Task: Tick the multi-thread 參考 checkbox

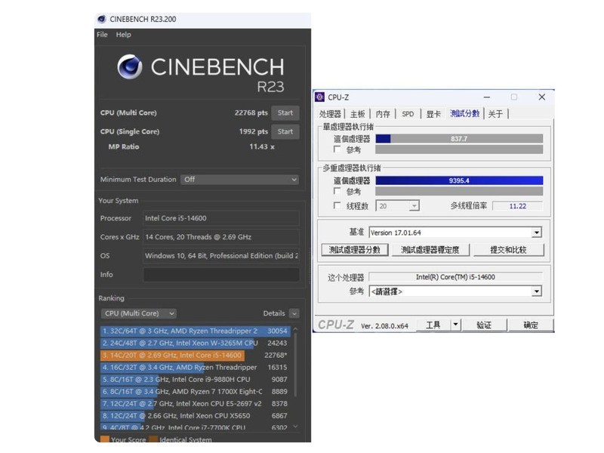Action: (337, 191)
